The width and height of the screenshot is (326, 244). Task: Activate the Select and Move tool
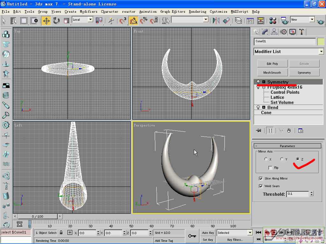coord(46,21)
